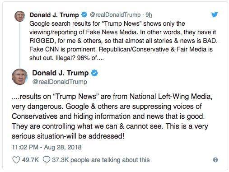Open the @realDonaldTrump handle below the large name

coord(60,82)
